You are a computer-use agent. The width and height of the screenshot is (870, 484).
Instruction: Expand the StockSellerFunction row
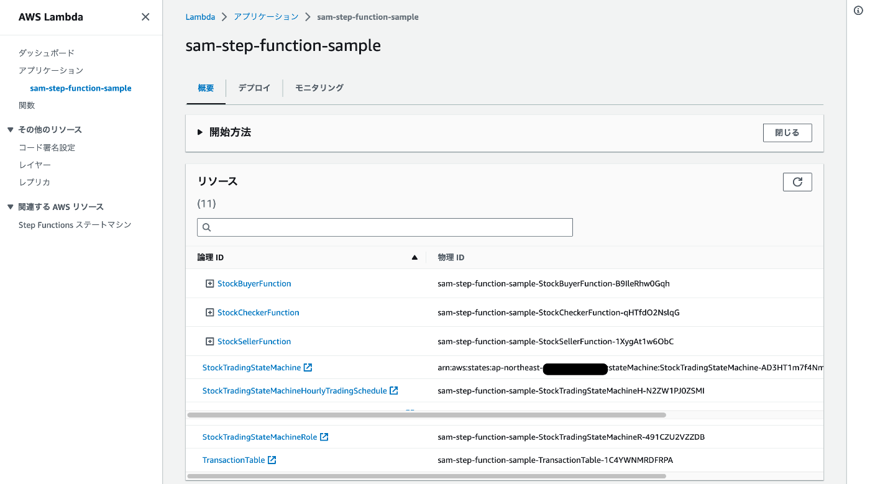209,342
